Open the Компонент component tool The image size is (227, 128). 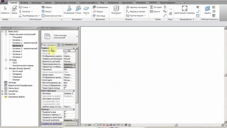pos(116,10)
